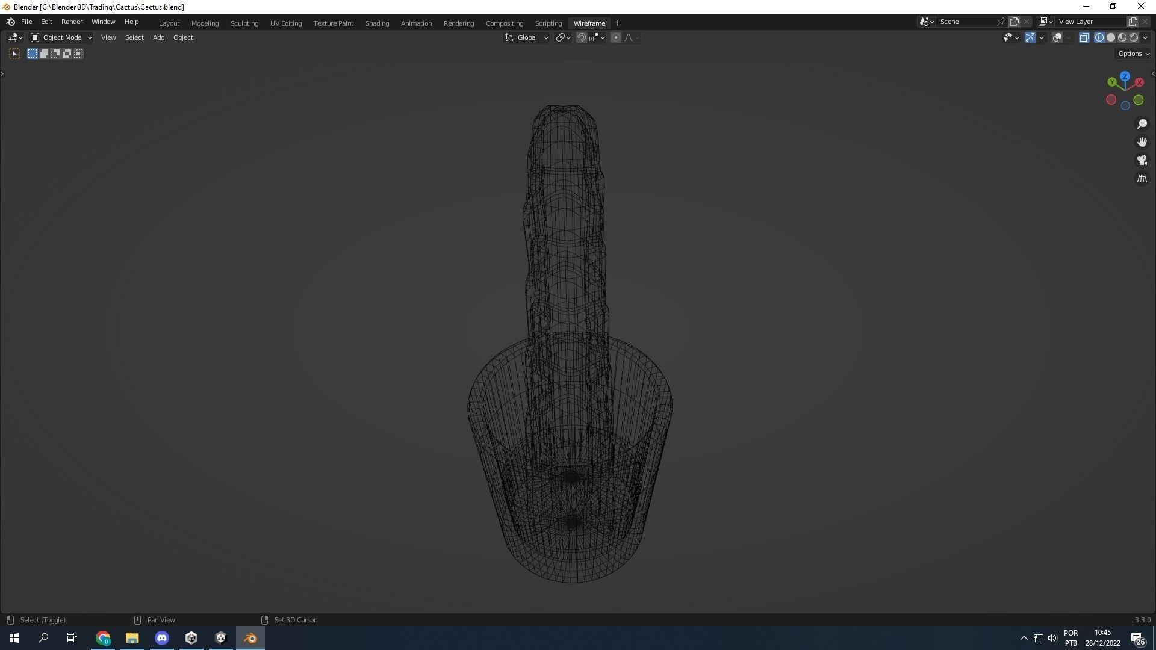Switch to the Sculpting workspace tab

pos(244,23)
